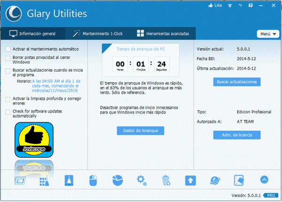
Task: Tick Check for software updates automatically
Action: click(x=8, y=112)
